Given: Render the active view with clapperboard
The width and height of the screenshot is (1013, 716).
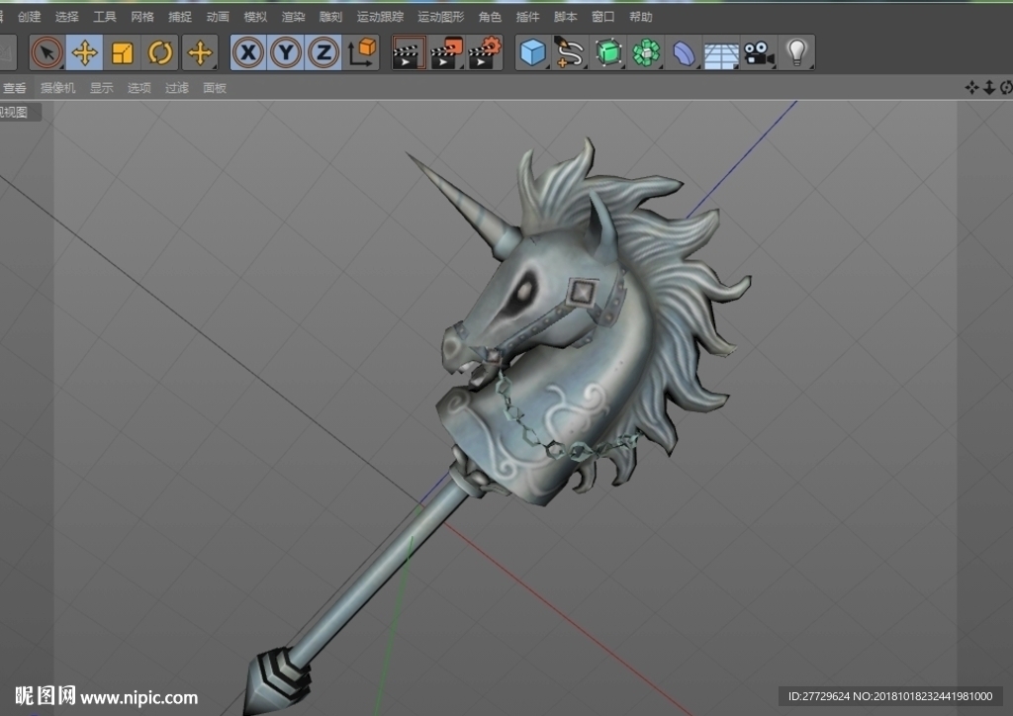Looking at the screenshot, I should pos(409,52).
